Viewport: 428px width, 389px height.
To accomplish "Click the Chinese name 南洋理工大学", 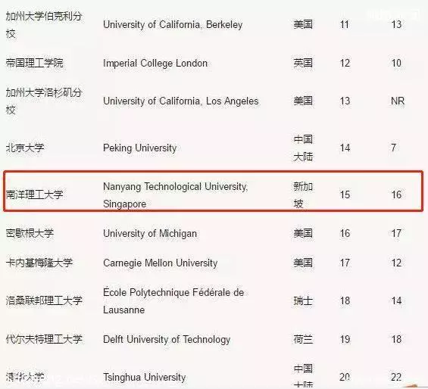I will [34, 194].
